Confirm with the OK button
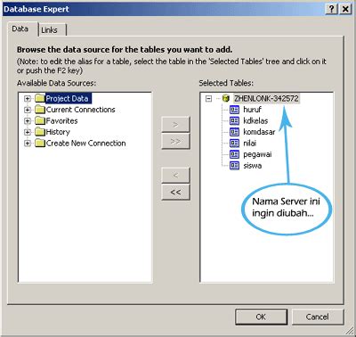 pos(261,316)
